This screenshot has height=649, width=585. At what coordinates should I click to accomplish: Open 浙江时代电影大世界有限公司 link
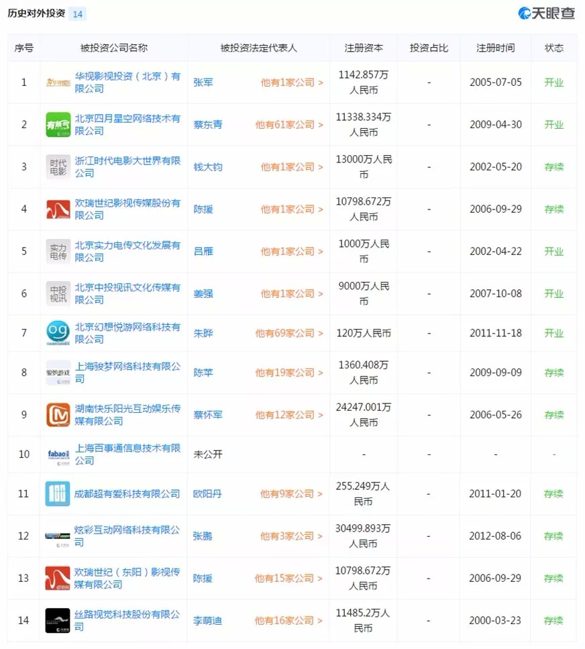127,167
